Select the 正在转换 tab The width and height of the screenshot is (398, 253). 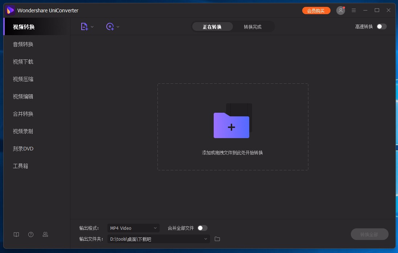[213, 26]
